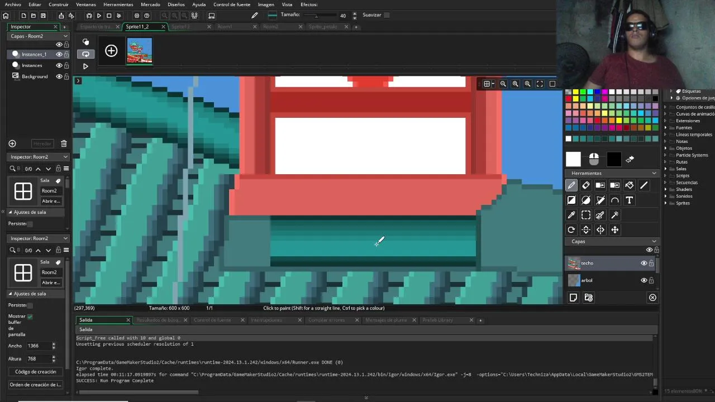Select the Polygon tool
Screen dimensions: 715x402
pos(600,200)
